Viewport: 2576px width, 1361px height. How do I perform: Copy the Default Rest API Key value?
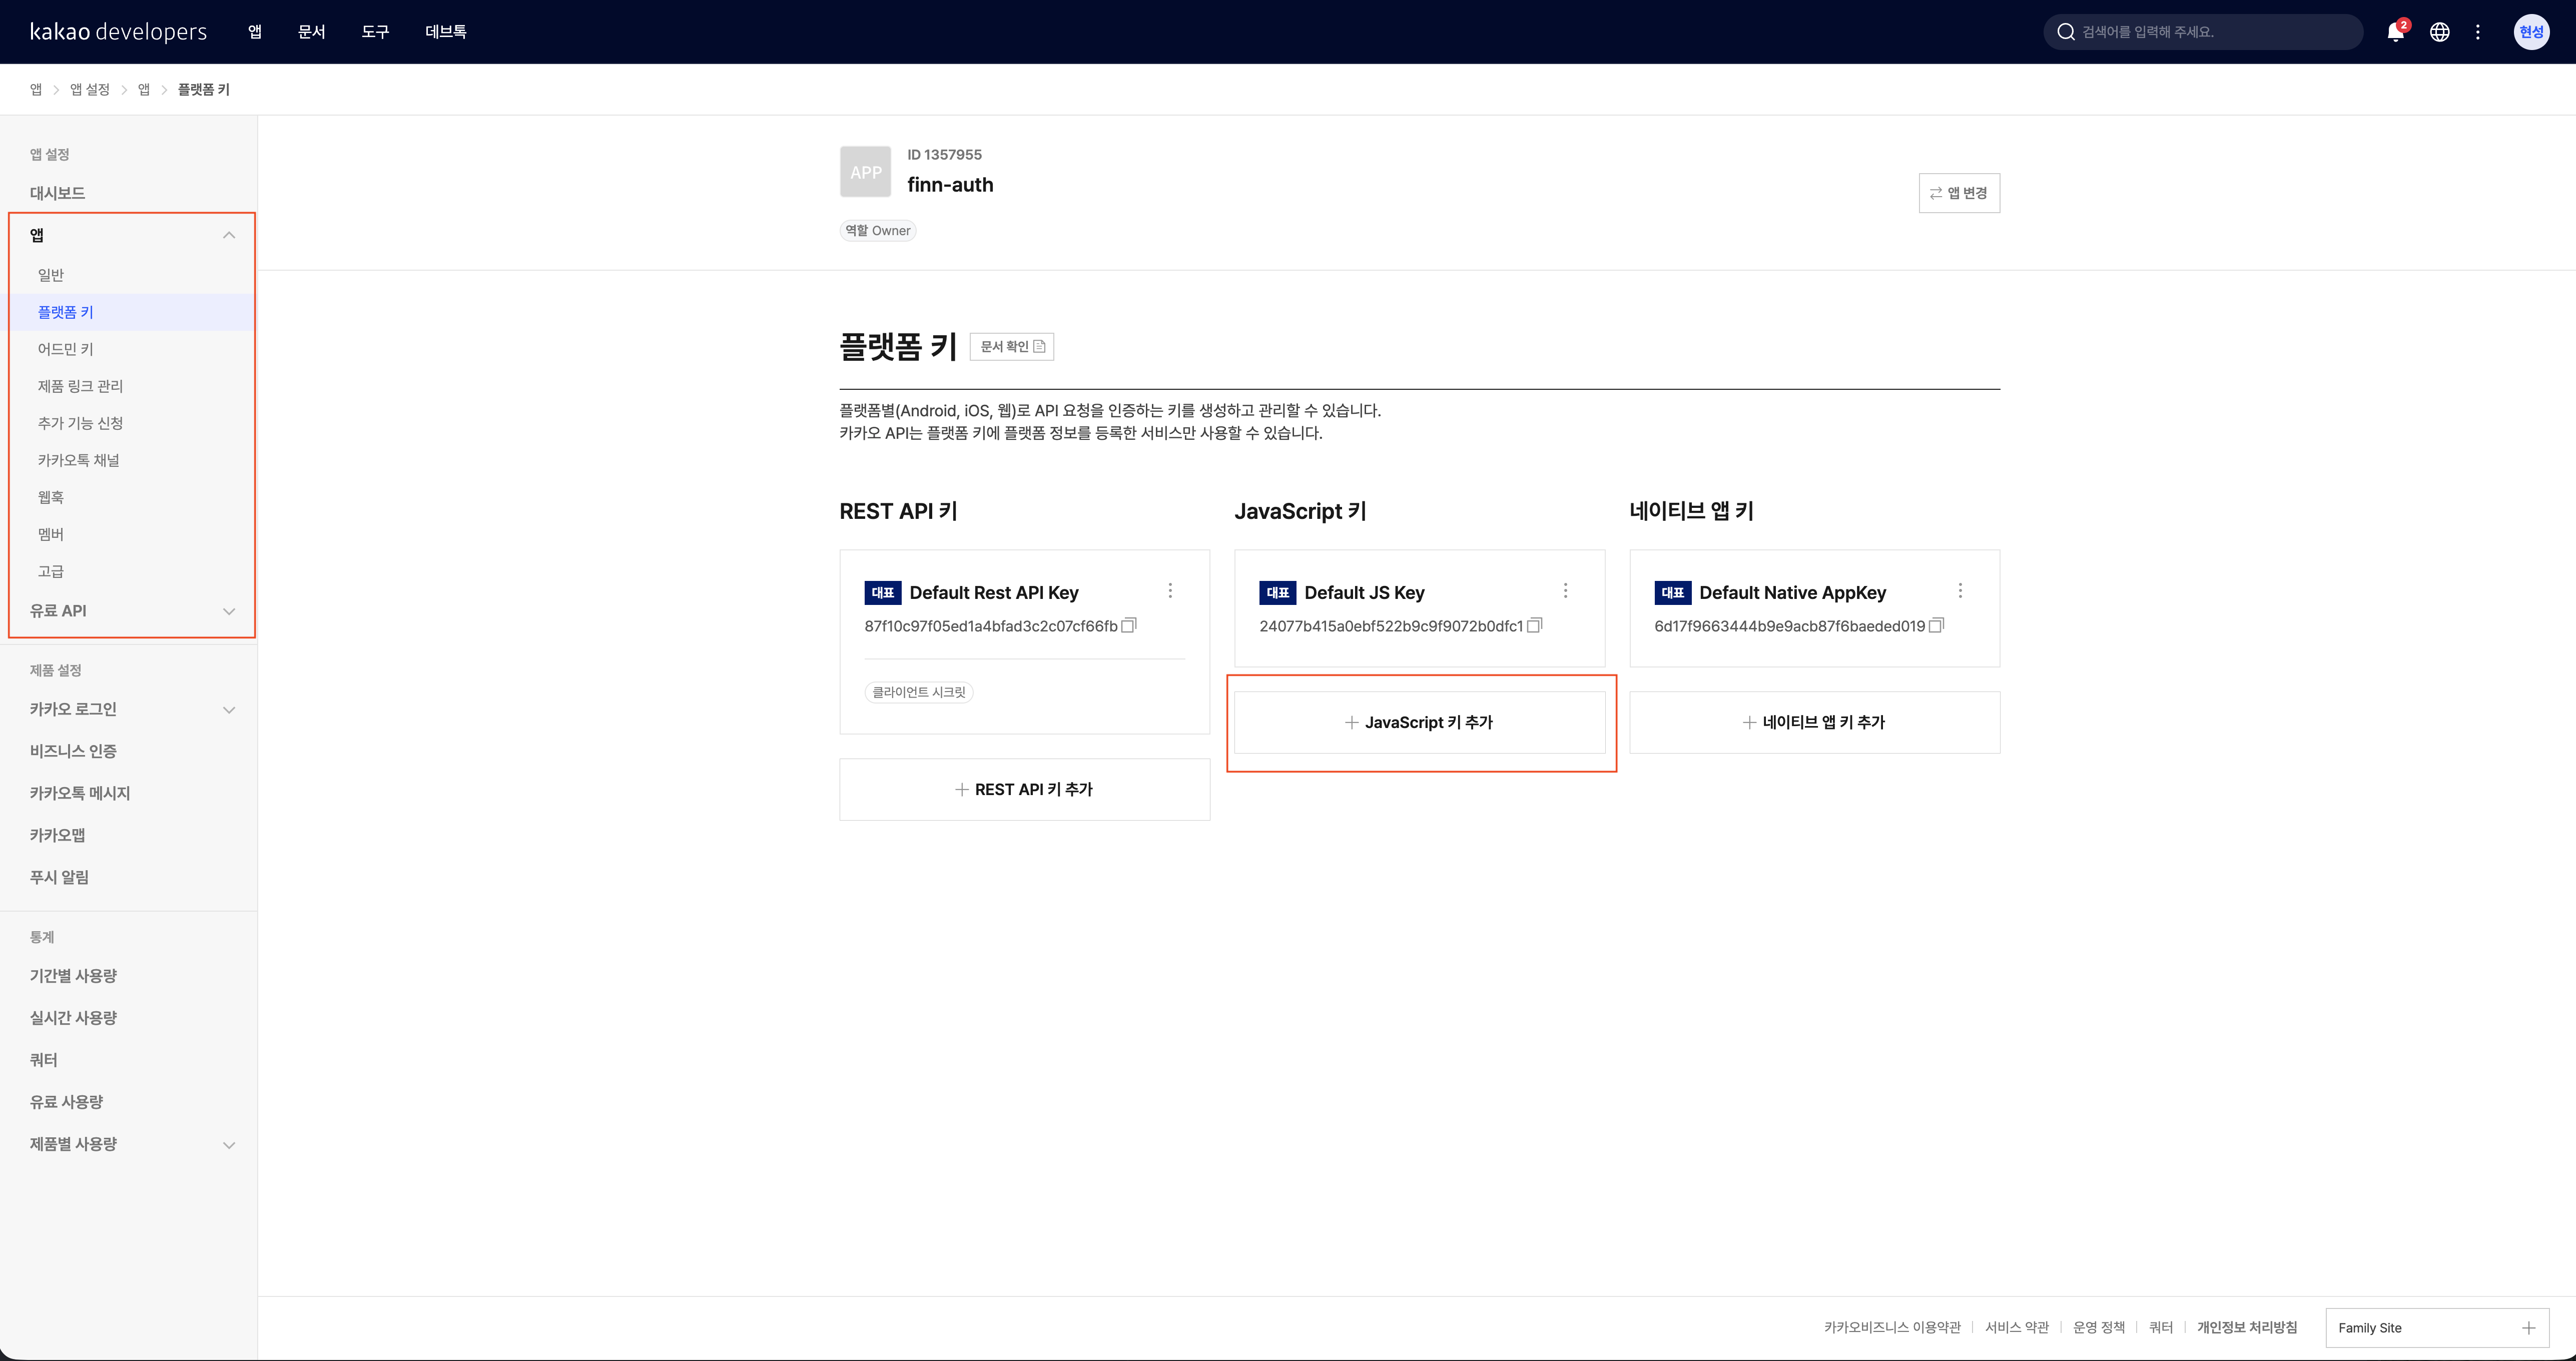[x=1129, y=625]
